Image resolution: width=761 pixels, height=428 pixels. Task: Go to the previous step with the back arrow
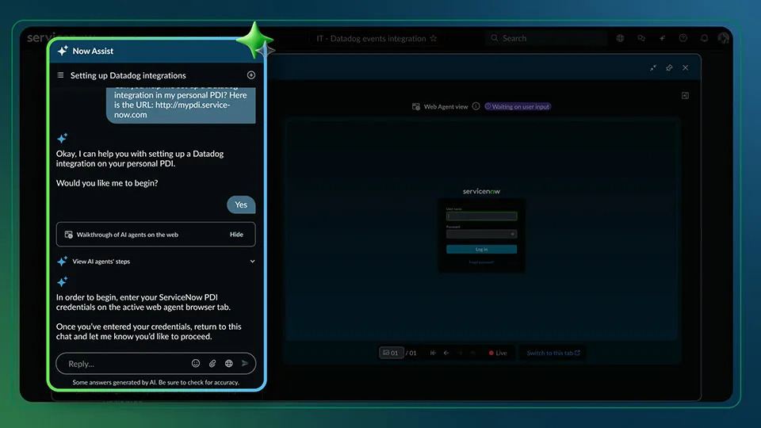[446, 353]
